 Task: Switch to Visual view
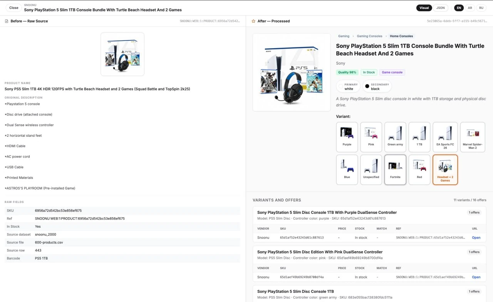point(424,8)
